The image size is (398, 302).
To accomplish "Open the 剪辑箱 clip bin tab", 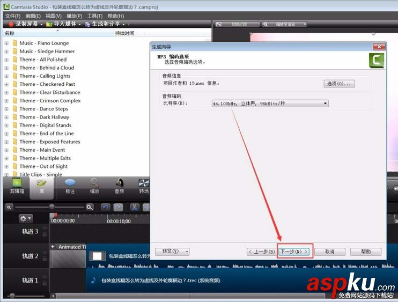I will point(17,187).
